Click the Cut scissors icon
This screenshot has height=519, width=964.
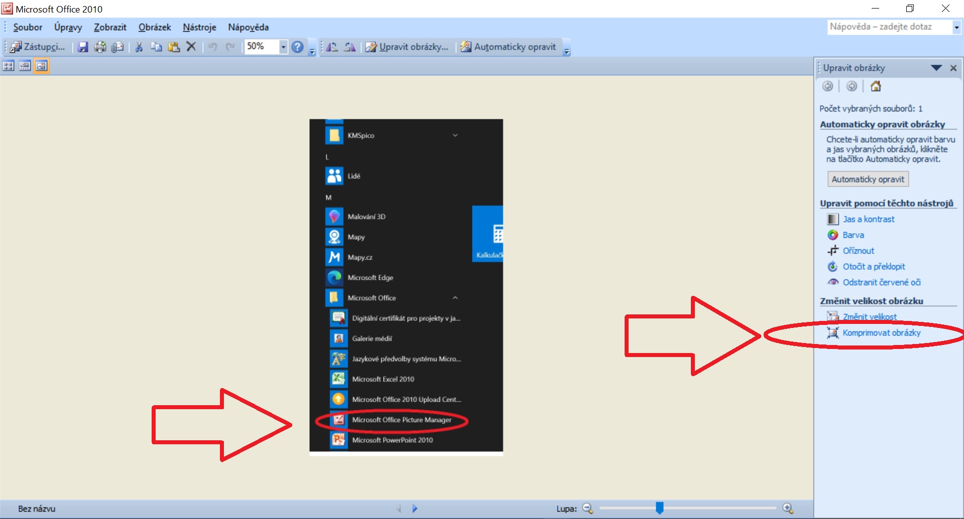pos(139,47)
